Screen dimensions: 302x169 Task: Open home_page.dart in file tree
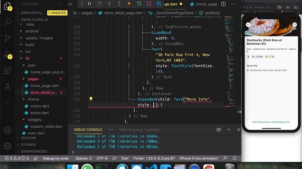click(44, 85)
